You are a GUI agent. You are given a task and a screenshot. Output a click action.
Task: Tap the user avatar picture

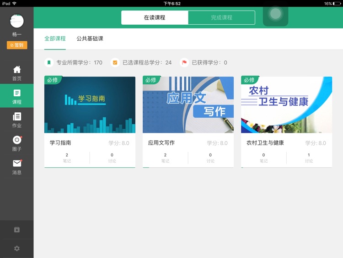tap(17, 21)
